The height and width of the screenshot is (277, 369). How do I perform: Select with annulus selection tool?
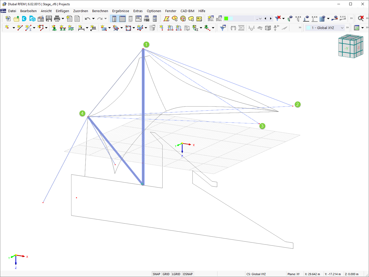pos(183,19)
